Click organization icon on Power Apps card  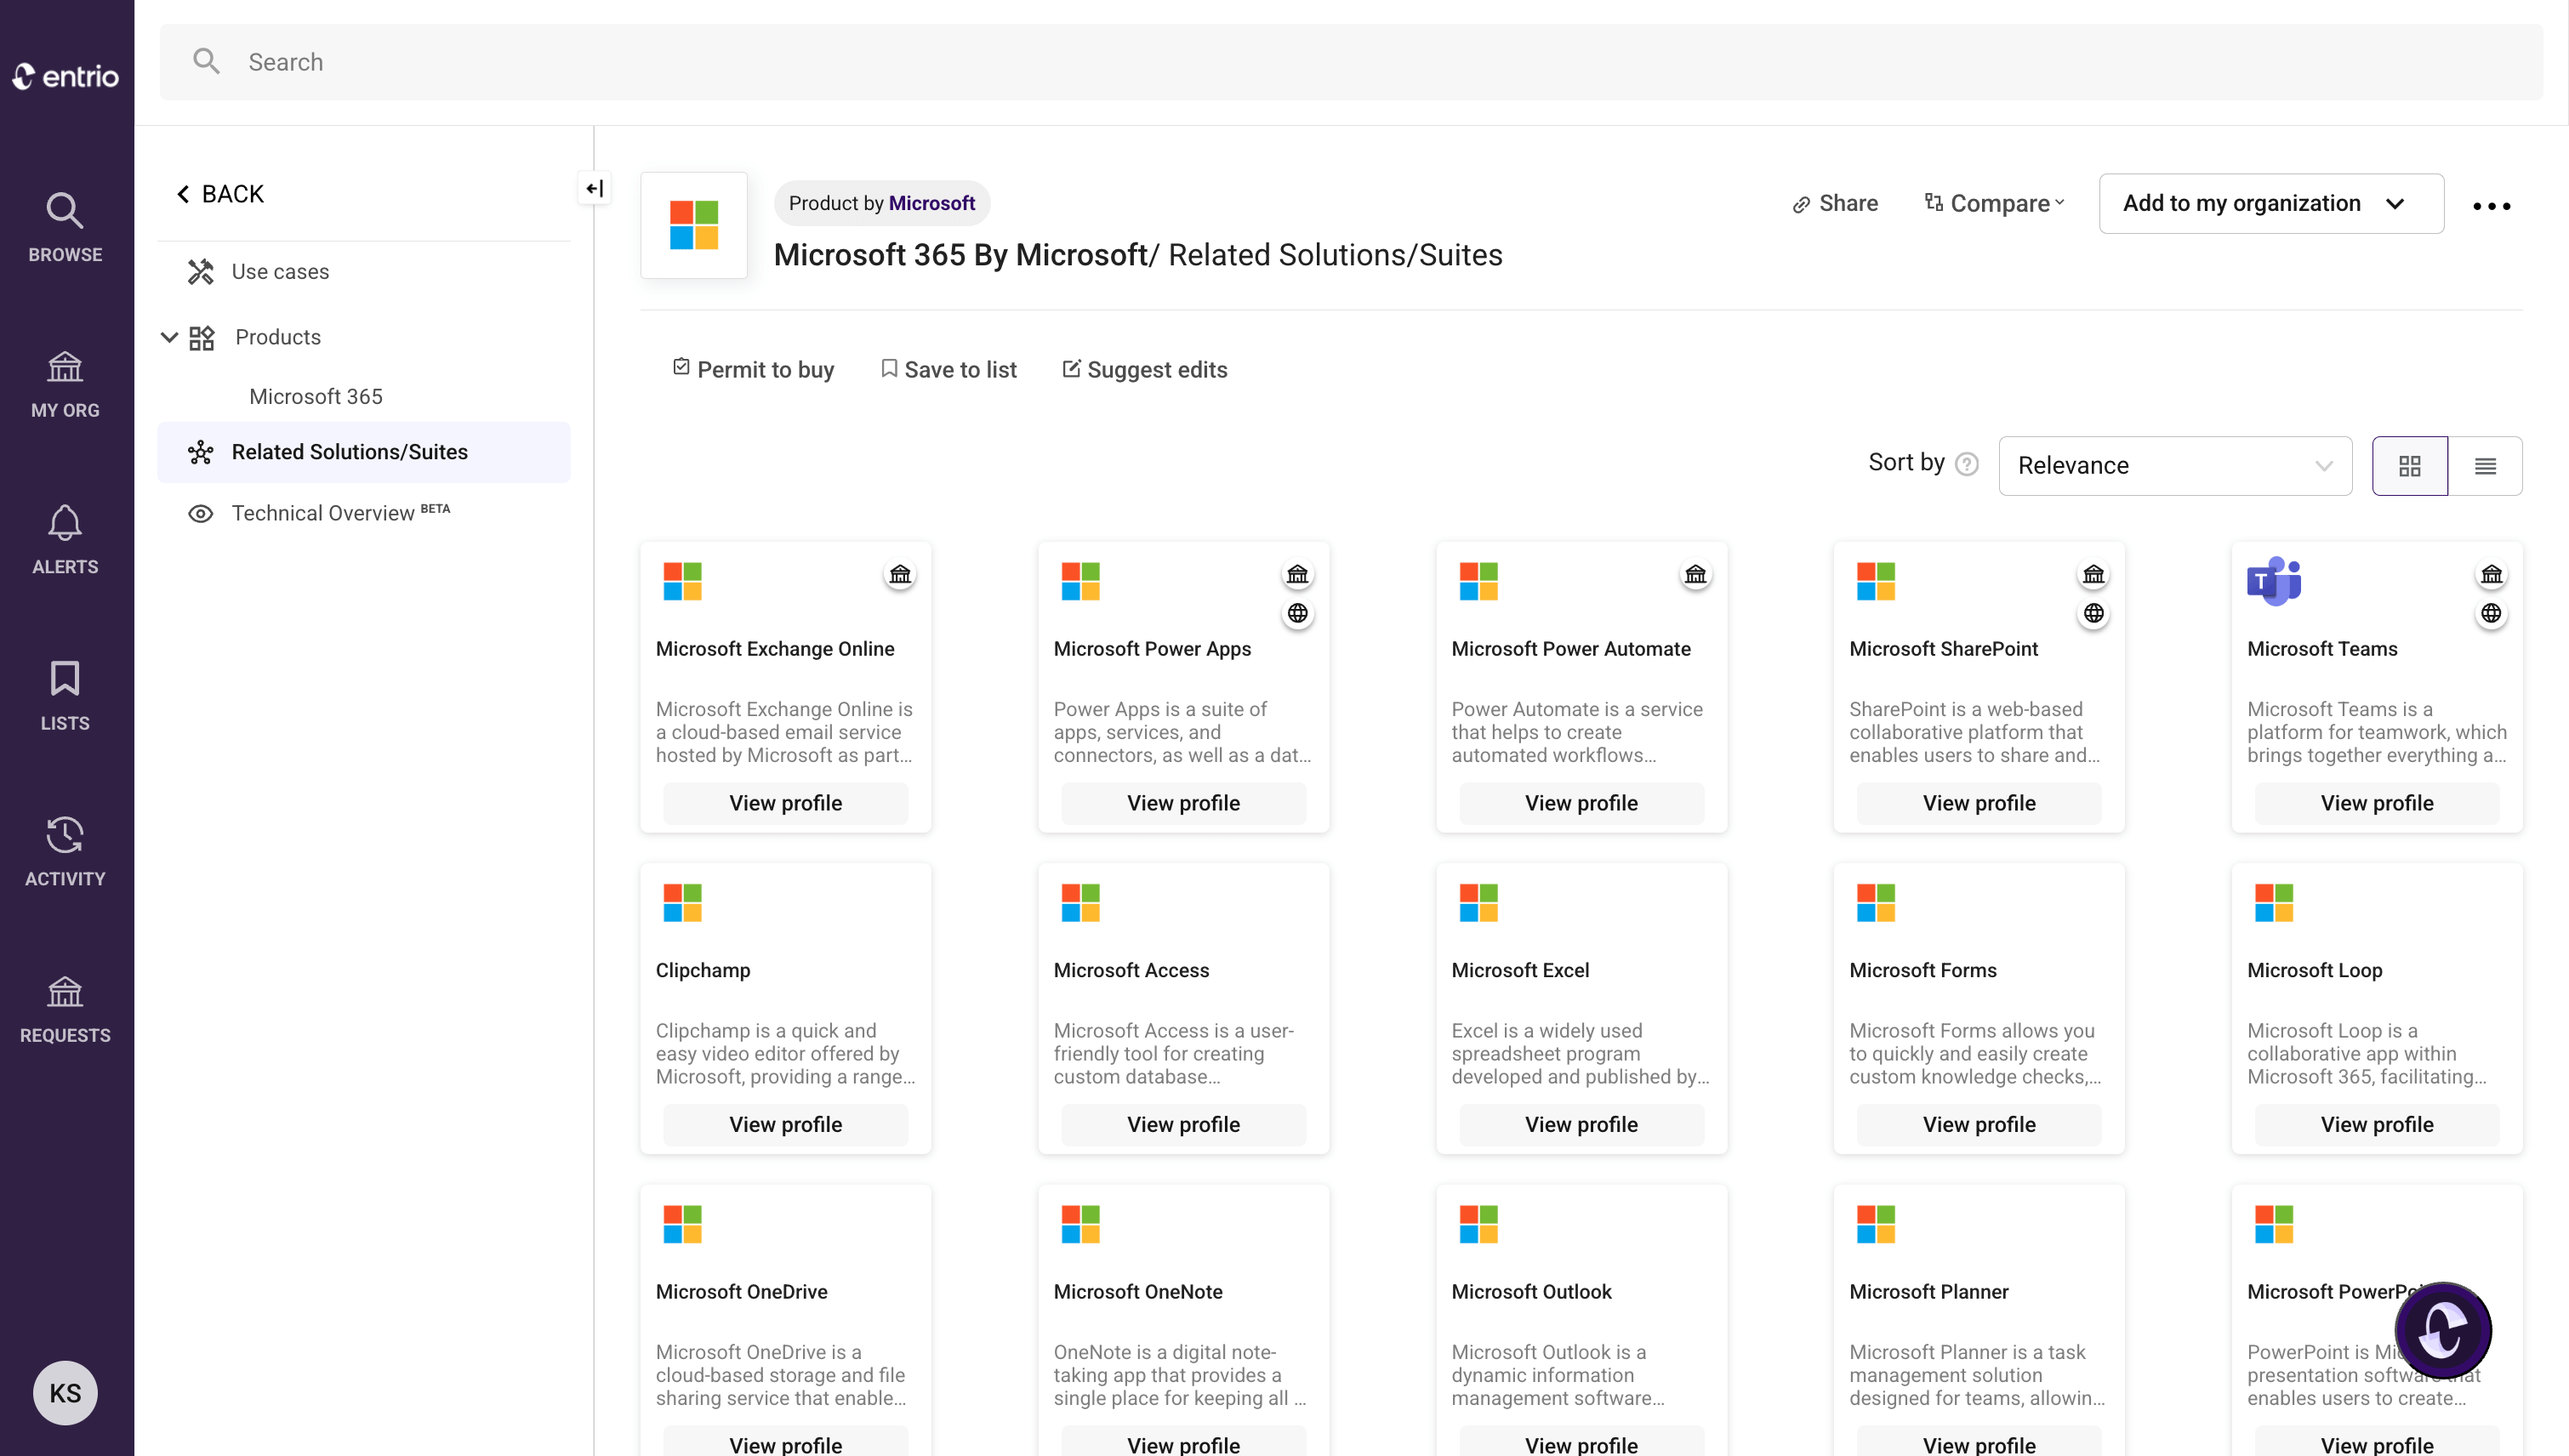pos(1297,574)
